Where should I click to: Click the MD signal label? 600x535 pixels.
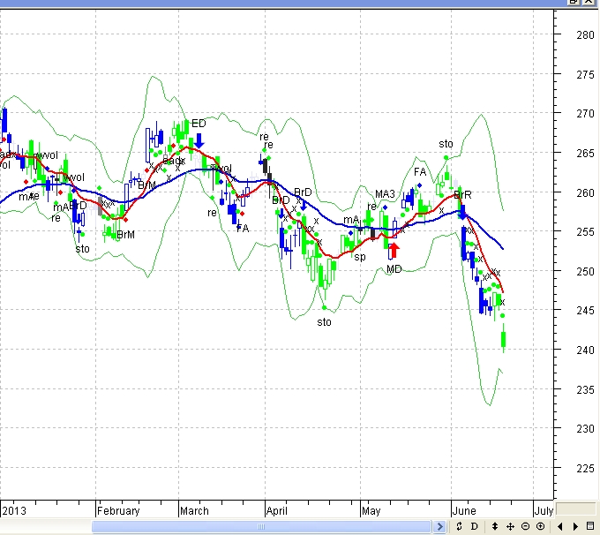pos(394,269)
